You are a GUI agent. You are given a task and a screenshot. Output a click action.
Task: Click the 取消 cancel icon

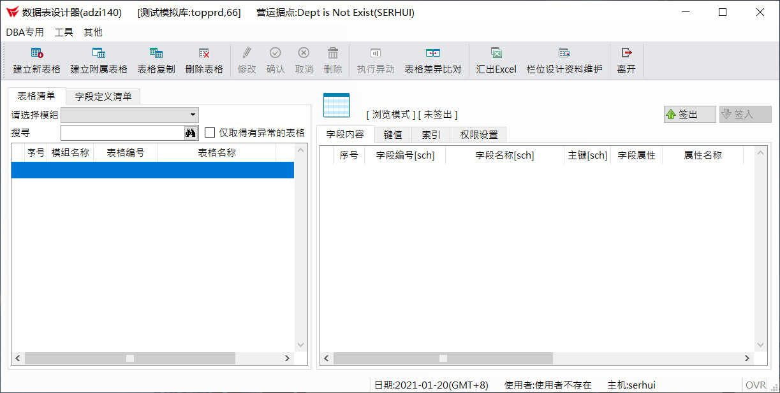[304, 53]
